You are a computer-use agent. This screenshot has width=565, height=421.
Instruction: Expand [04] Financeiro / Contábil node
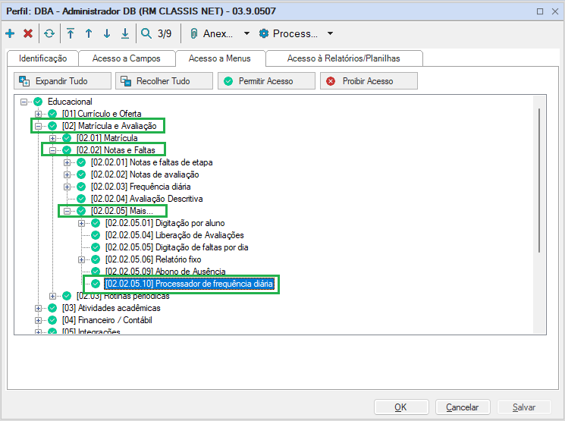38,320
